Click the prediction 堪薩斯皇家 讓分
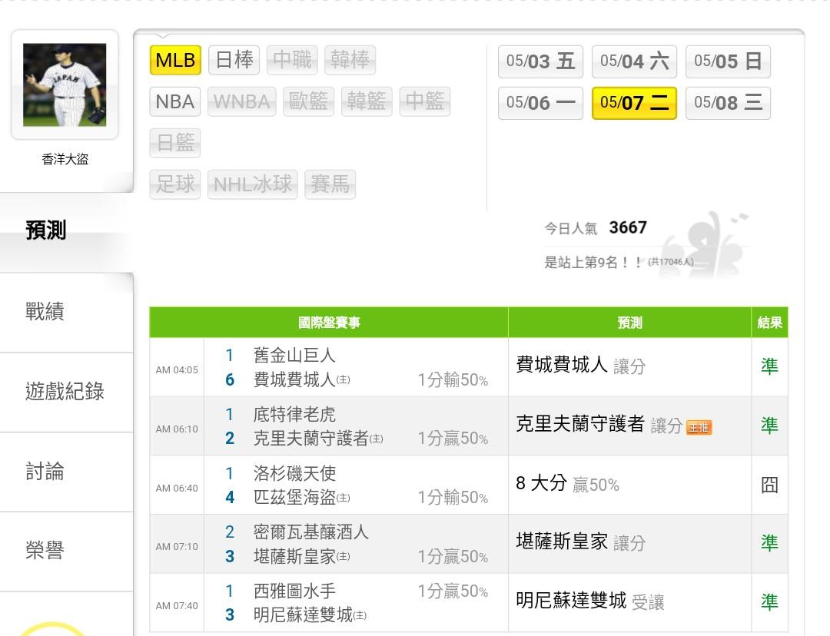 pos(581,542)
